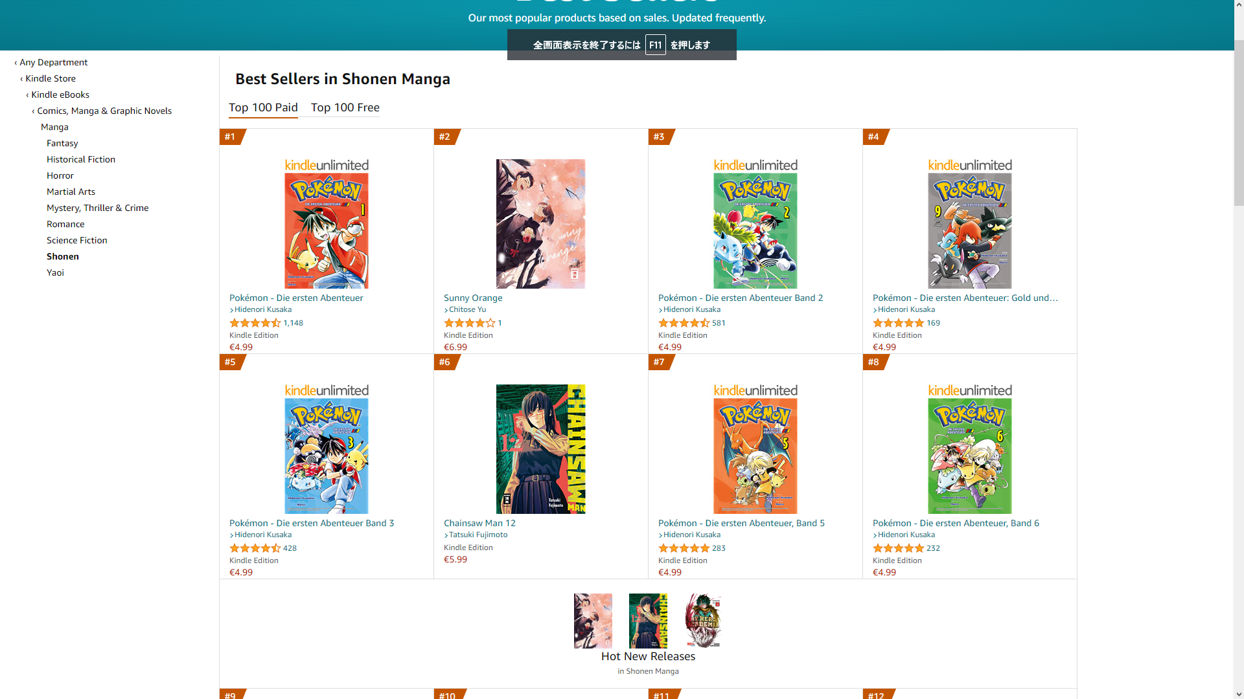Open author Chitose Yu's page
1244x699 pixels.
click(x=467, y=309)
